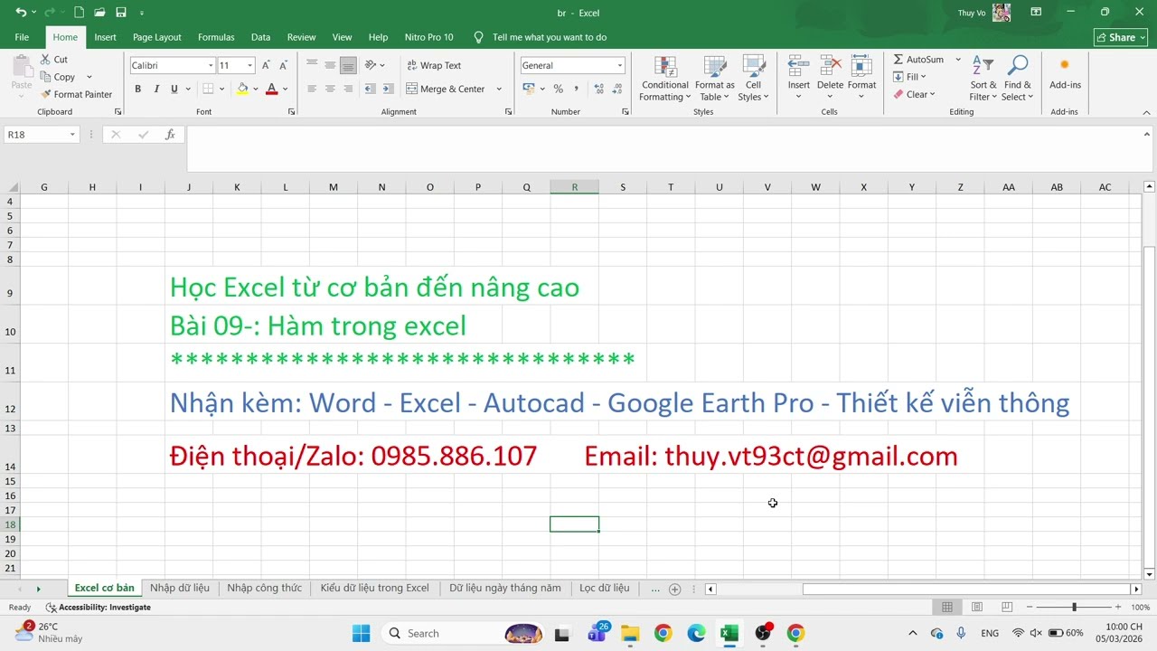Add a new sheet with plus icon
This screenshot has width=1157, height=651.
[674, 589]
